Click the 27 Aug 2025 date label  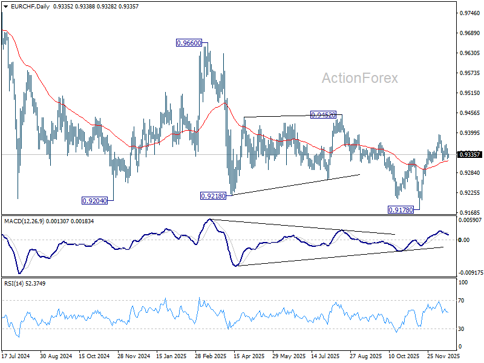(x=365, y=356)
